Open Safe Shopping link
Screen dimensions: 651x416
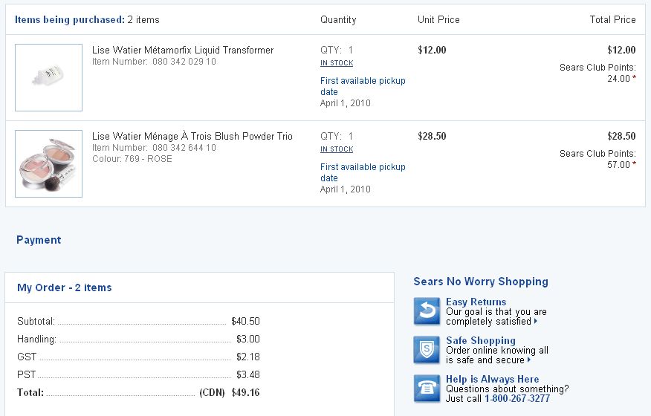480,340
